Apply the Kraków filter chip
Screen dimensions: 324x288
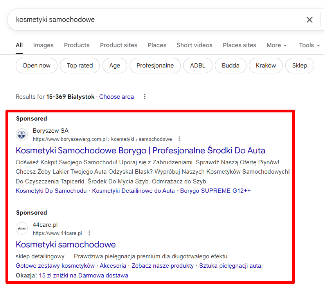266,66
